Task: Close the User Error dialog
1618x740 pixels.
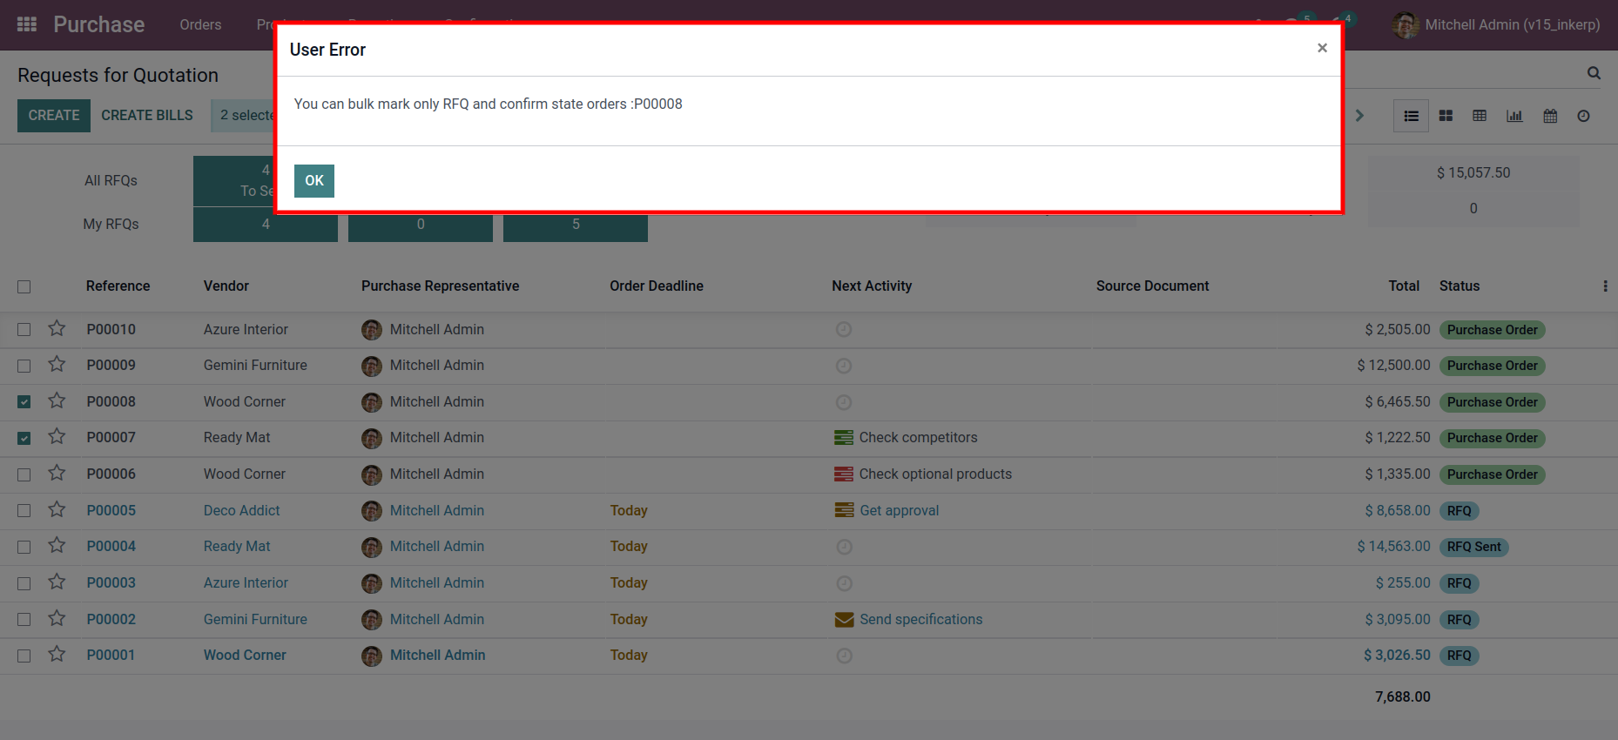Action: (1322, 48)
